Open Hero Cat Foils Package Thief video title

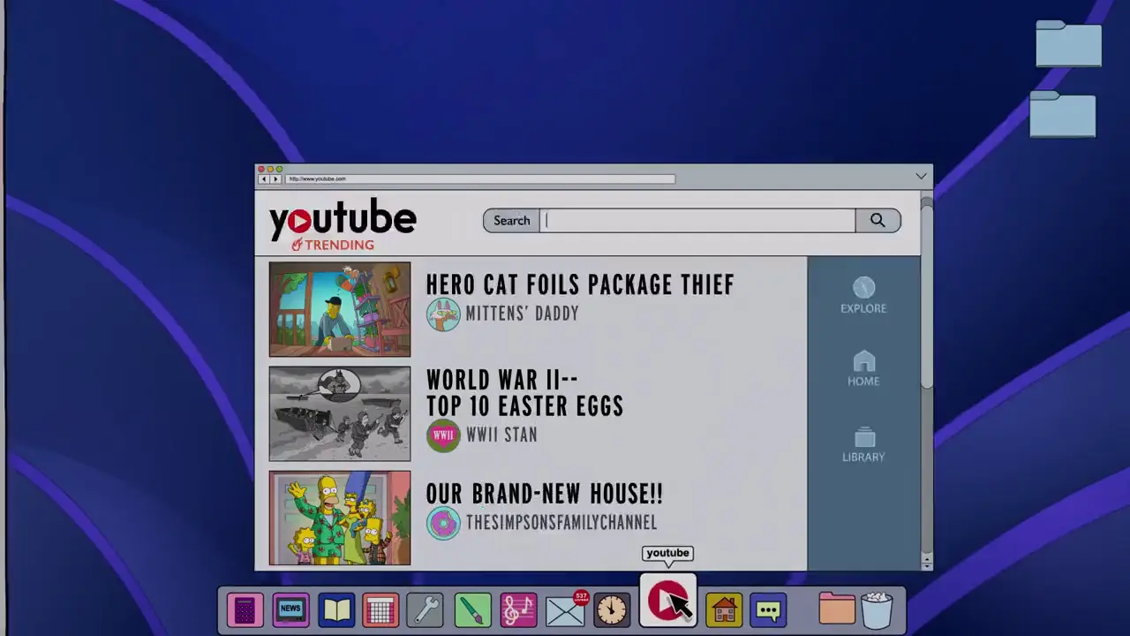click(x=580, y=284)
